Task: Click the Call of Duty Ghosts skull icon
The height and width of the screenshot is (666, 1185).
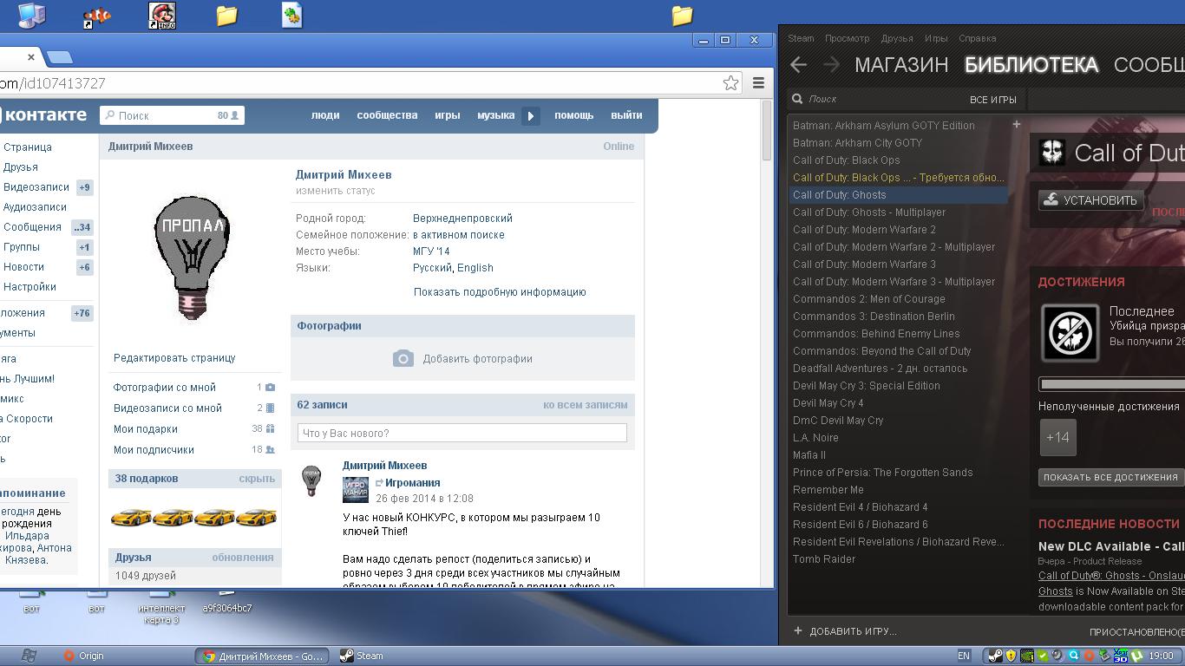Action: [x=1052, y=153]
